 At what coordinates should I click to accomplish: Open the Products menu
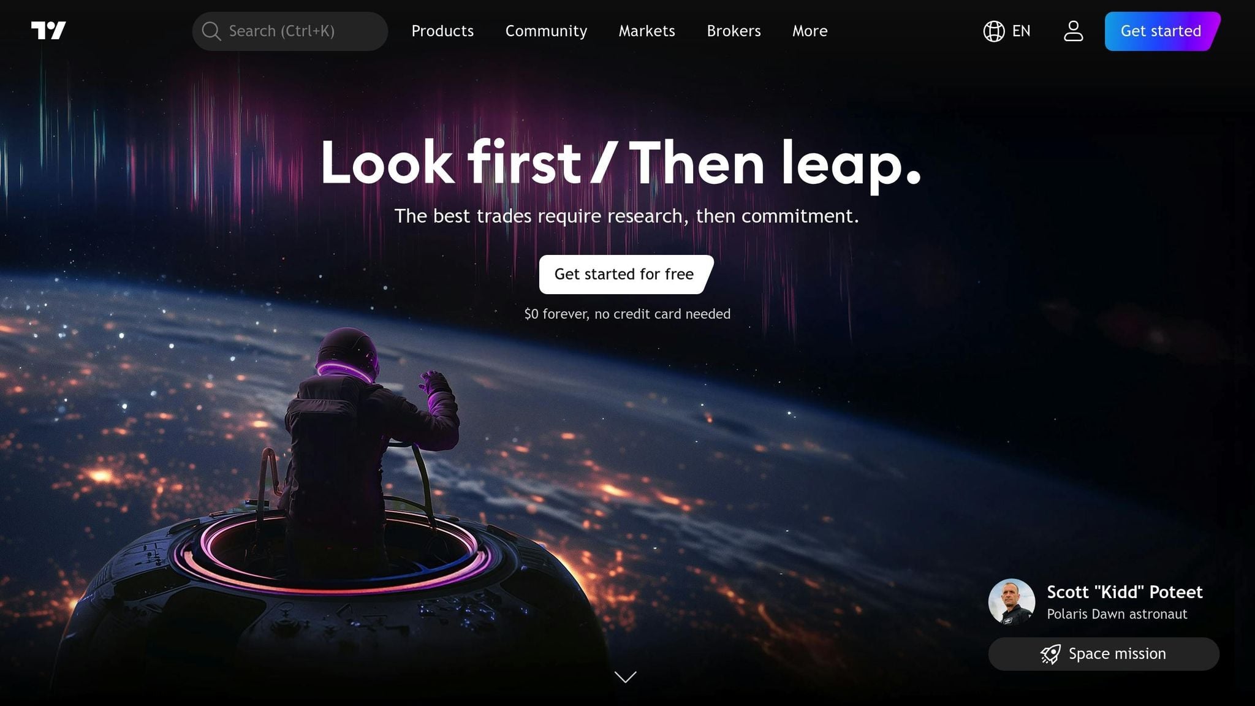442,31
